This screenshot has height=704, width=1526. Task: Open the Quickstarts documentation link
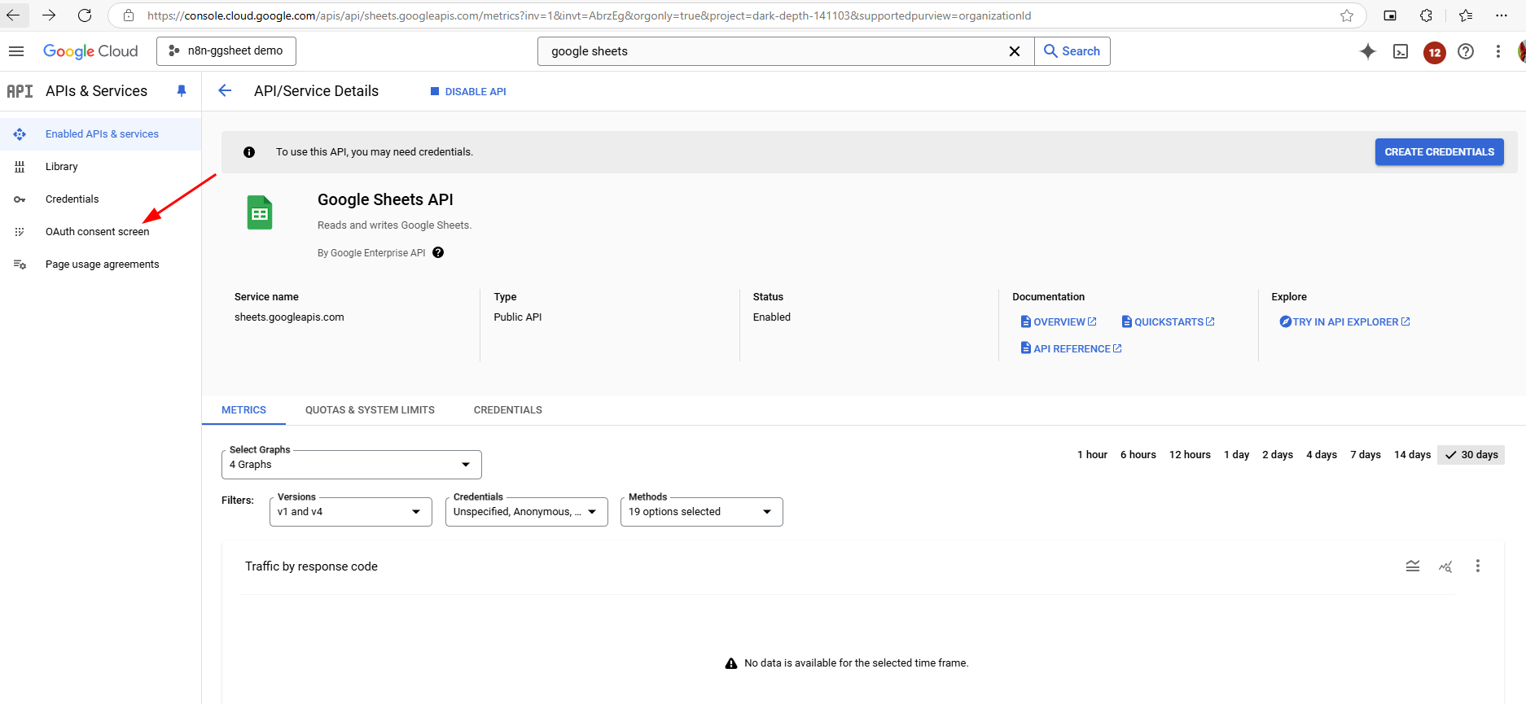tap(1169, 322)
